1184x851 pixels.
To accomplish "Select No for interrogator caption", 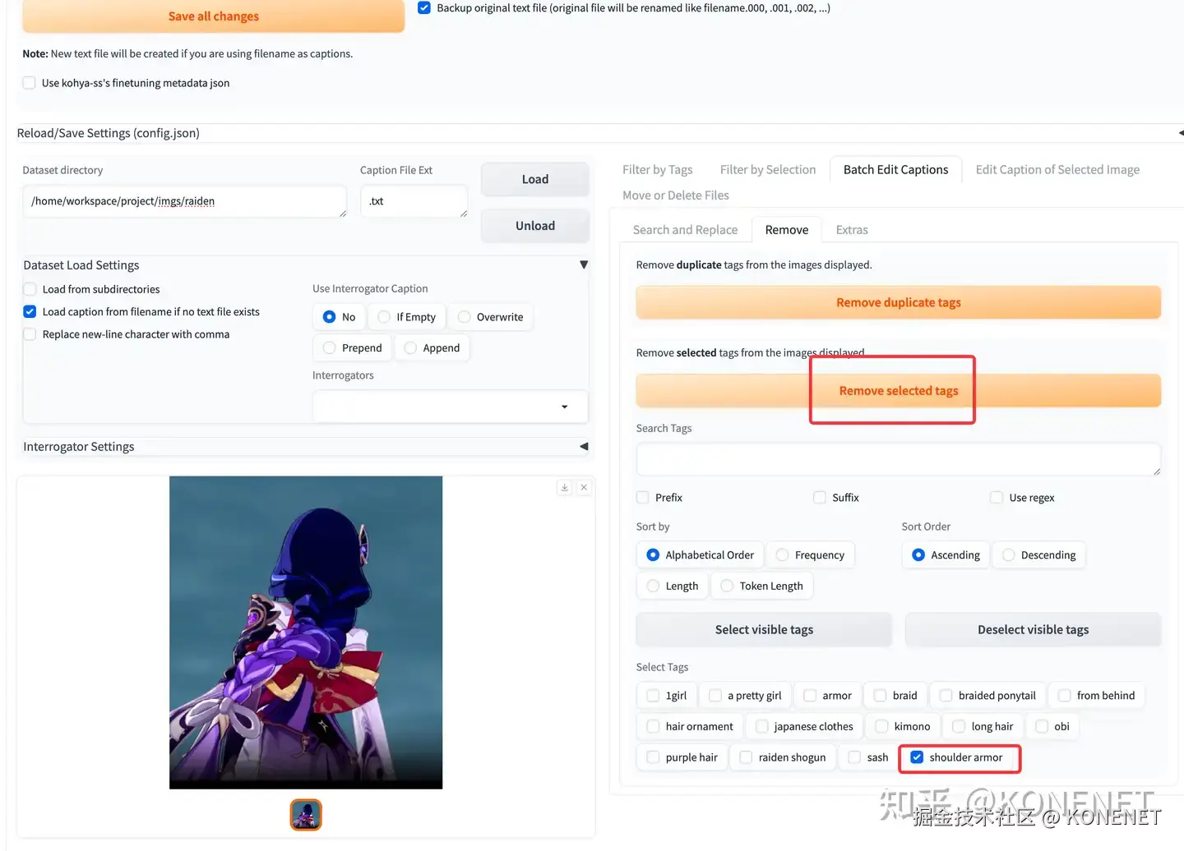I will [x=339, y=317].
